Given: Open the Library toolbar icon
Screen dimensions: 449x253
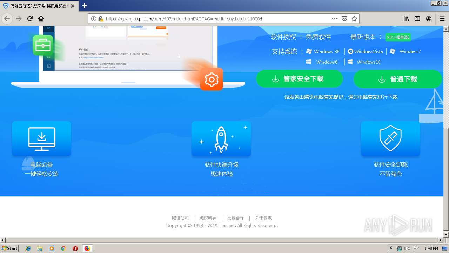Looking at the screenshot, I should [406, 19].
